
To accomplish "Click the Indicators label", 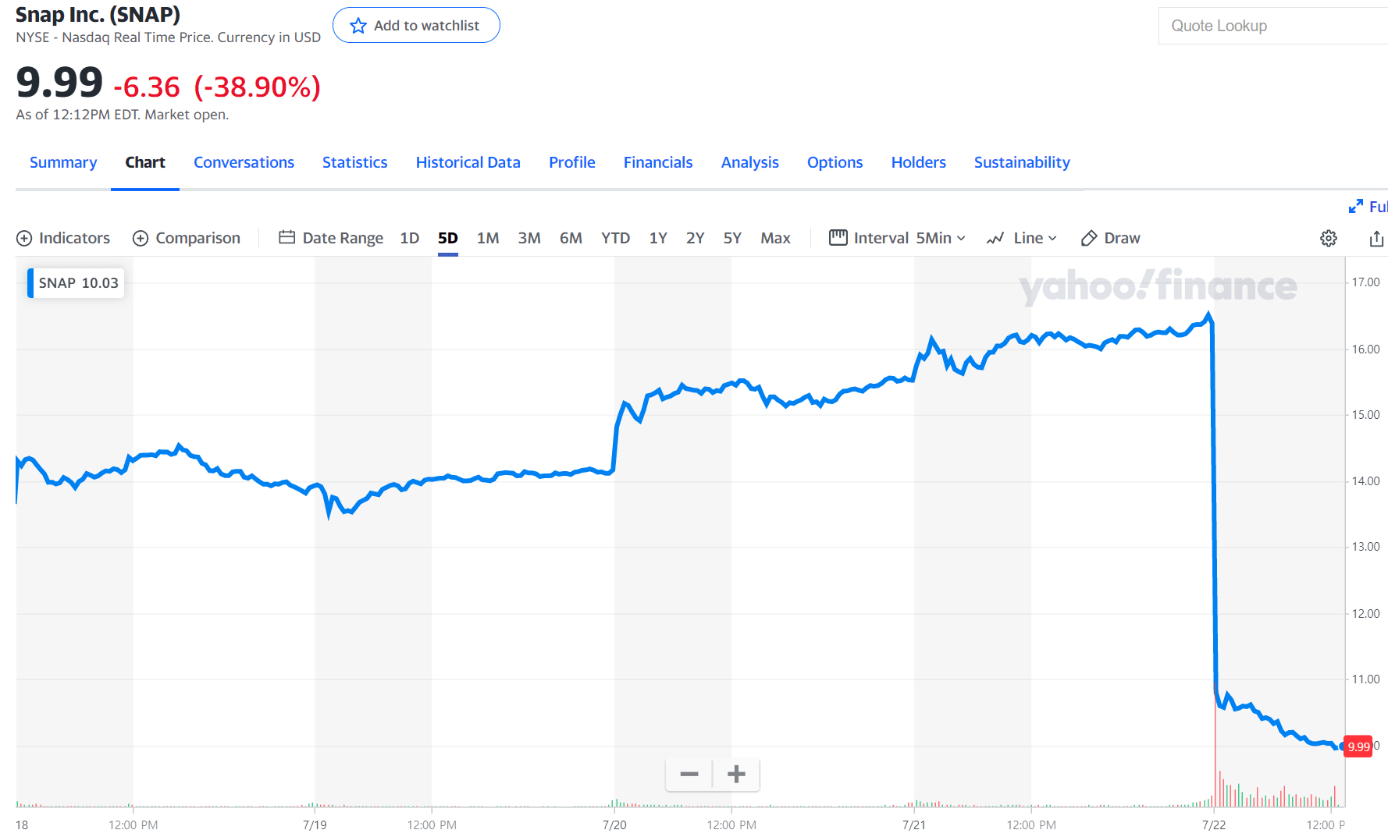I will (74, 238).
